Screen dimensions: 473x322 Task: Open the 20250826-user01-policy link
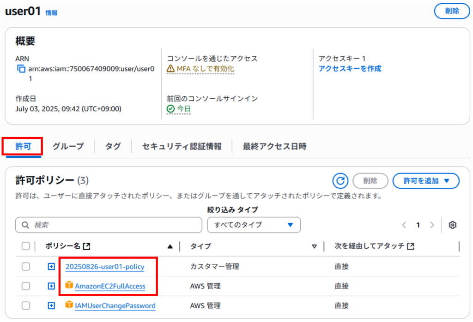pos(105,267)
